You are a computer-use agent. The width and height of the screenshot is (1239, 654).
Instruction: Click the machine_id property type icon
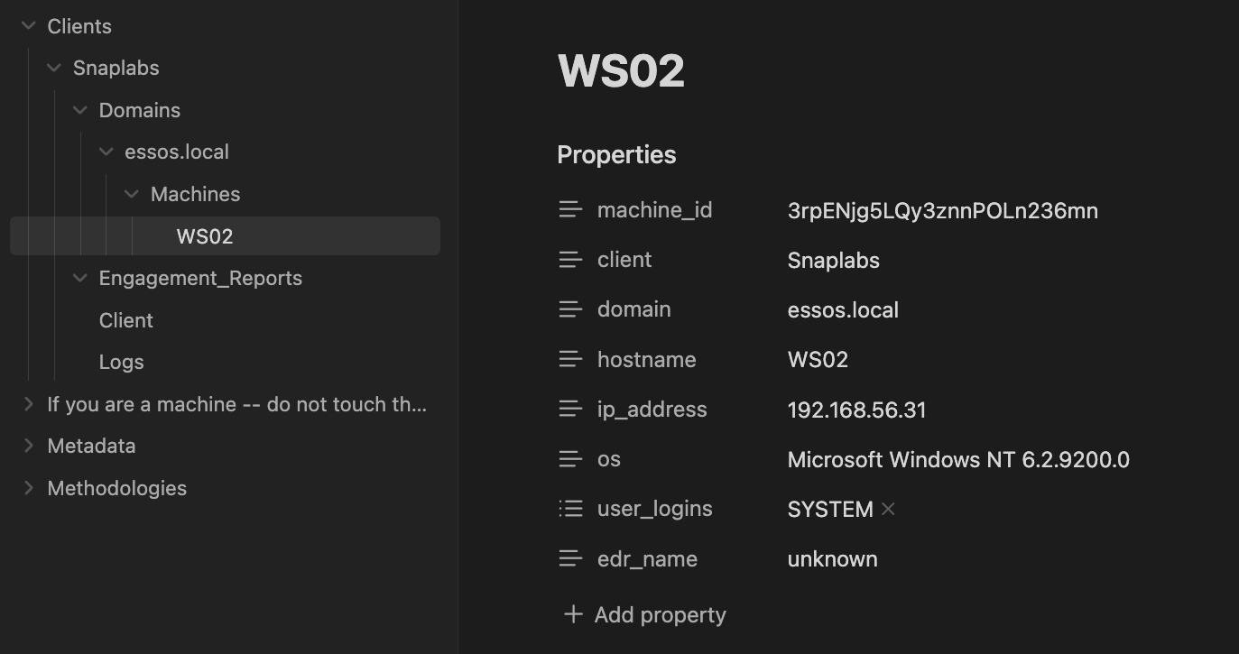pyautogui.click(x=570, y=210)
